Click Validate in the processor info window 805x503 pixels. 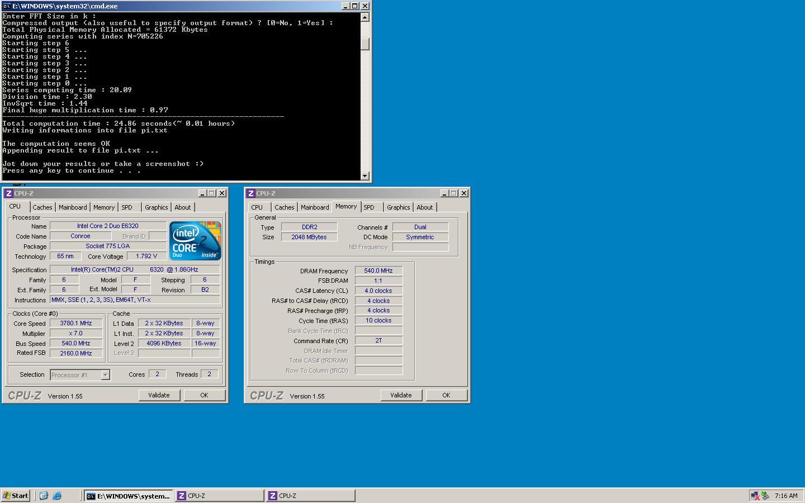pyautogui.click(x=159, y=395)
